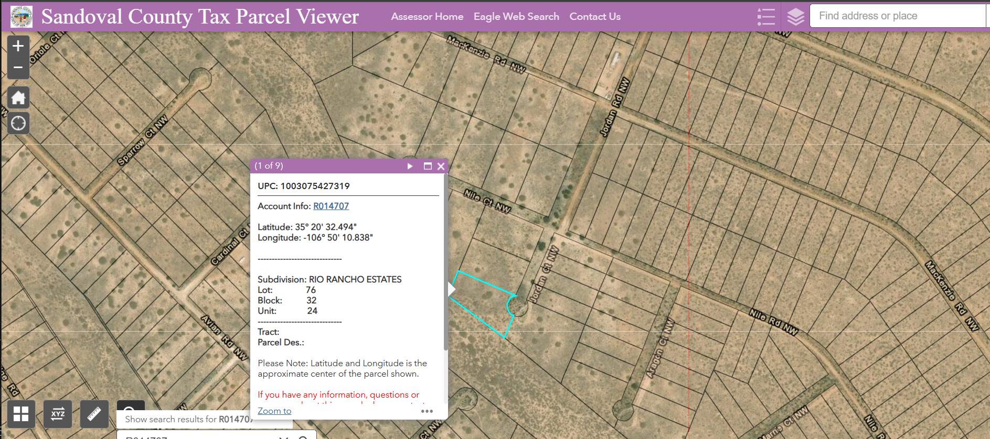The image size is (990, 439).
Task: Maximize the parcel info popup
Action: pyautogui.click(x=428, y=166)
